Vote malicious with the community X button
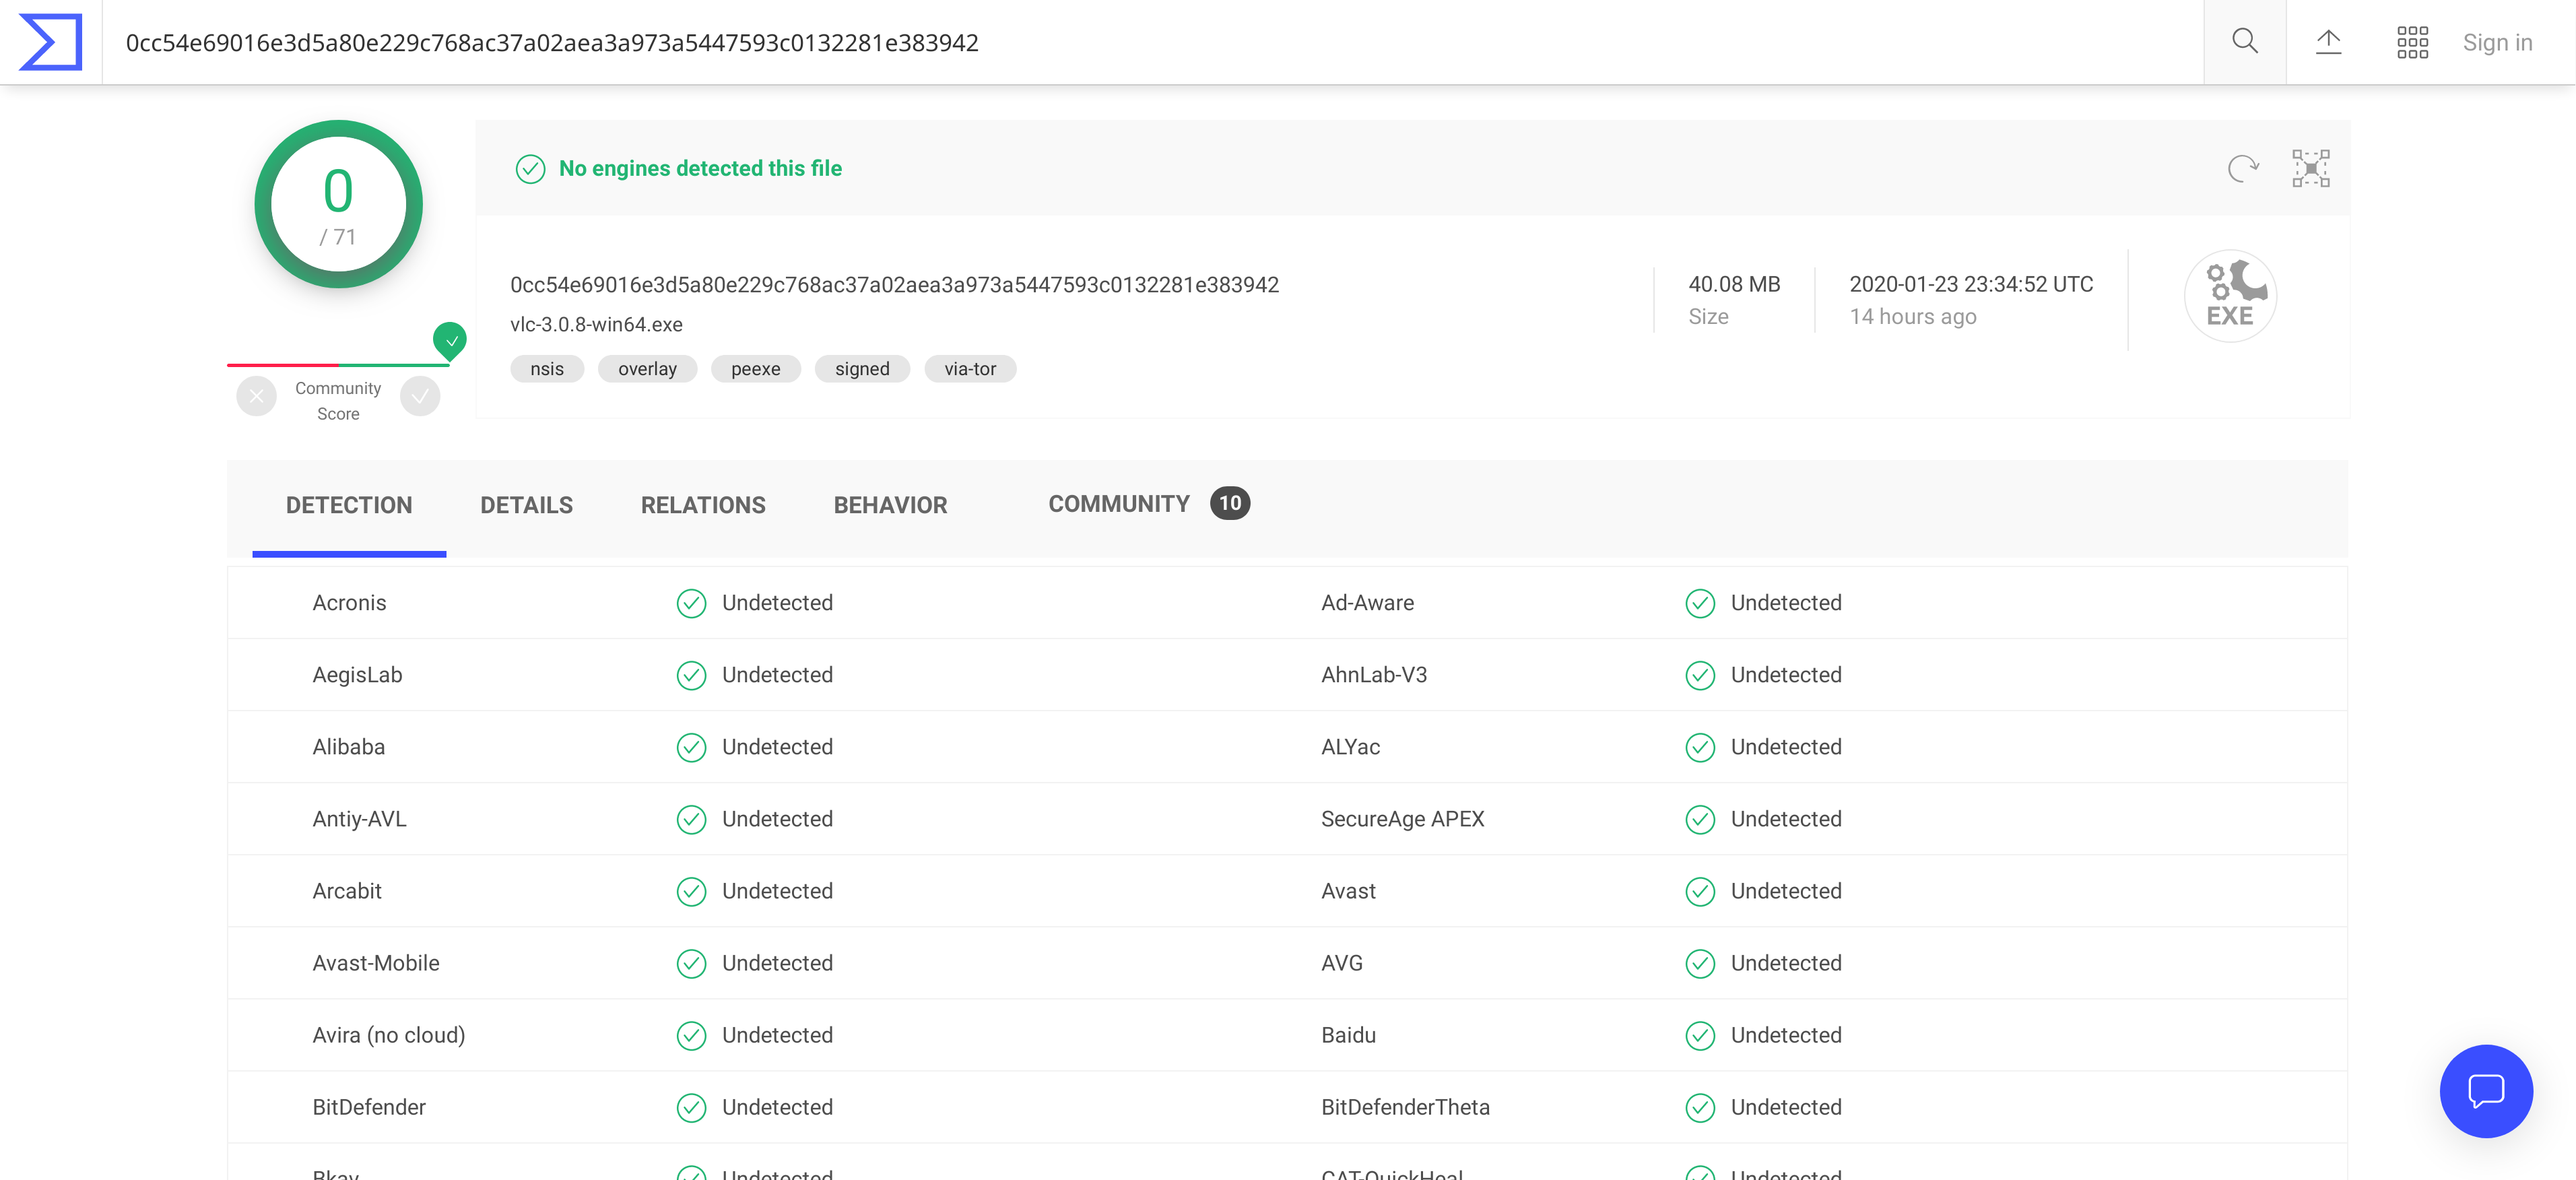This screenshot has height=1180, width=2576. pos(257,397)
